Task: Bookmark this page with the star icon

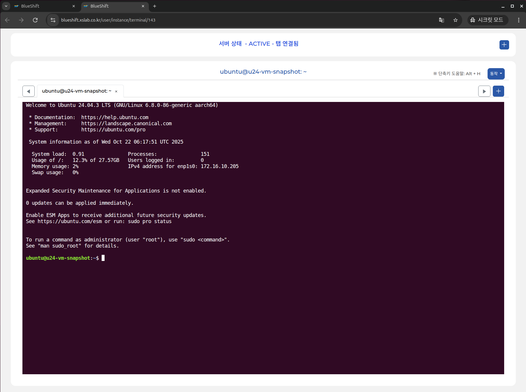Action: click(x=455, y=20)
